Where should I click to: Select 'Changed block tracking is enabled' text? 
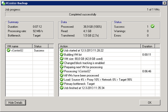coord(84,63)
